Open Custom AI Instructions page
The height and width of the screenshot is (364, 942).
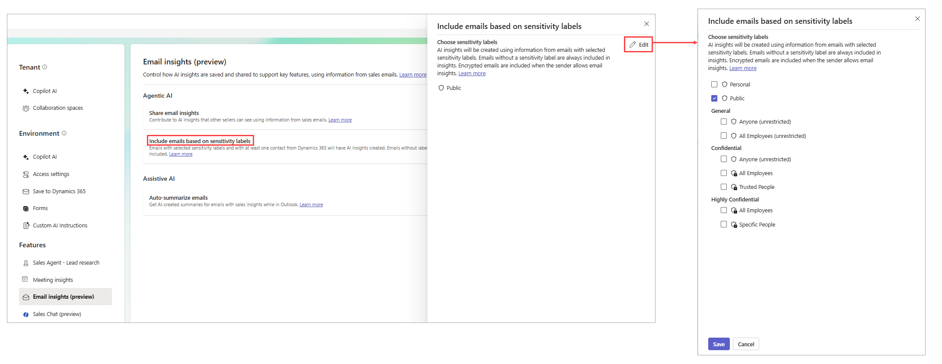tap(60, 226)
